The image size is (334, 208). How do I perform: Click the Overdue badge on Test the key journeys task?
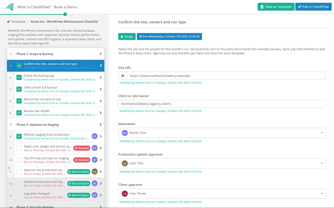point(82,160)
